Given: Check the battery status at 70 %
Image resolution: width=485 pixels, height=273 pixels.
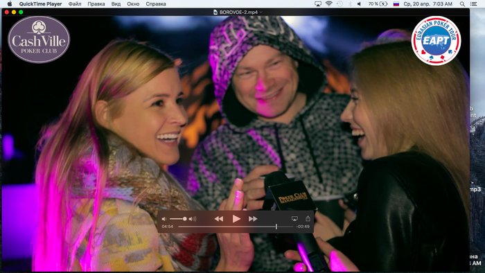Looking at the screenshot, I should pos(378,3).
